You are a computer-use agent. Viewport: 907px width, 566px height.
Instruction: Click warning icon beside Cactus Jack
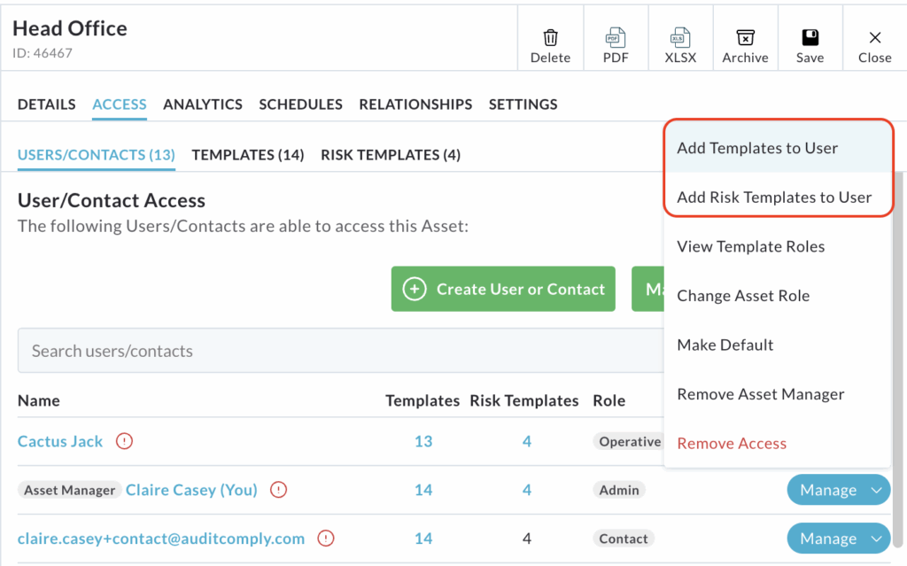coord(124,441)
